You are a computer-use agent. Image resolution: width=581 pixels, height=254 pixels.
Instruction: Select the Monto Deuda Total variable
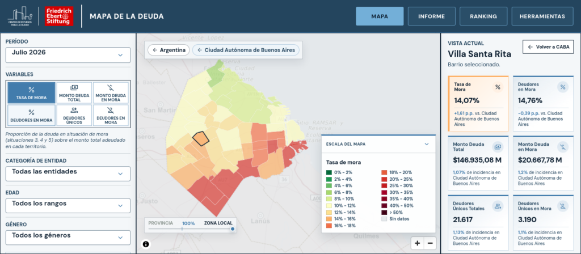(74, 93)
